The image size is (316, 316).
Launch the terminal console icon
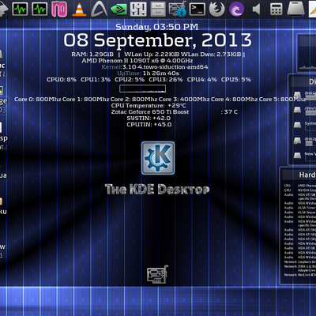pos(197,9)
